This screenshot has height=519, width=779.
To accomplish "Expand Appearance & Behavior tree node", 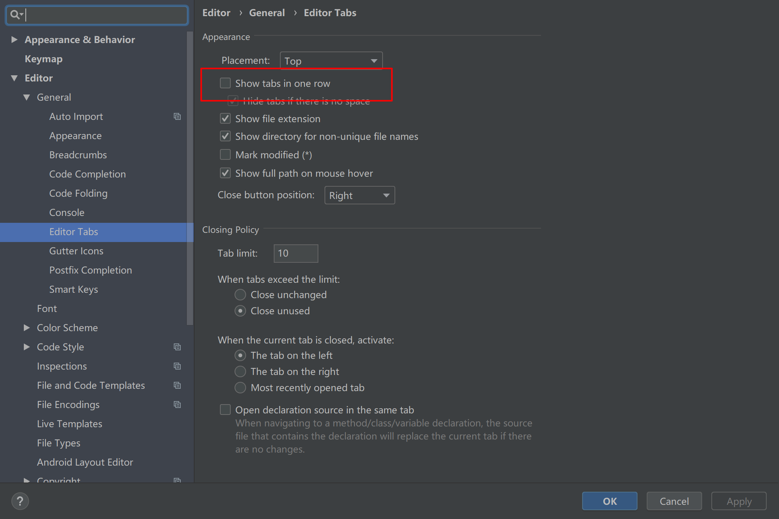I will click(x=14, y=40).
